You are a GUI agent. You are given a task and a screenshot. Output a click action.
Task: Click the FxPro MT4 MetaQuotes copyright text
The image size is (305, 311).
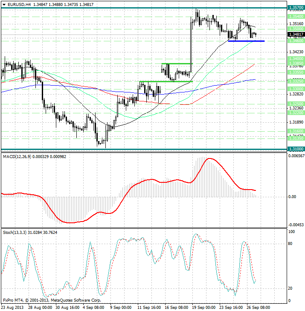click(52, 300)
